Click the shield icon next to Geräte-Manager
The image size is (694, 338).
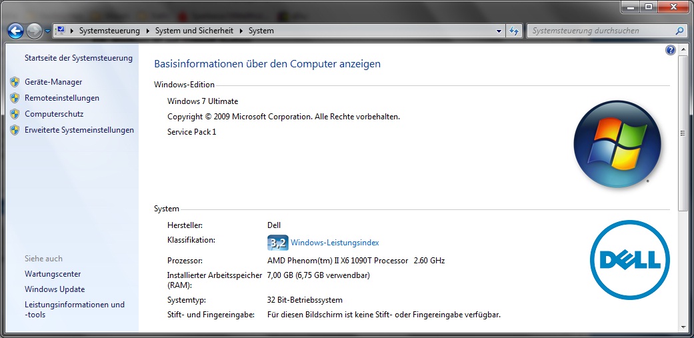pyautogui.click(x=15, y=82)
